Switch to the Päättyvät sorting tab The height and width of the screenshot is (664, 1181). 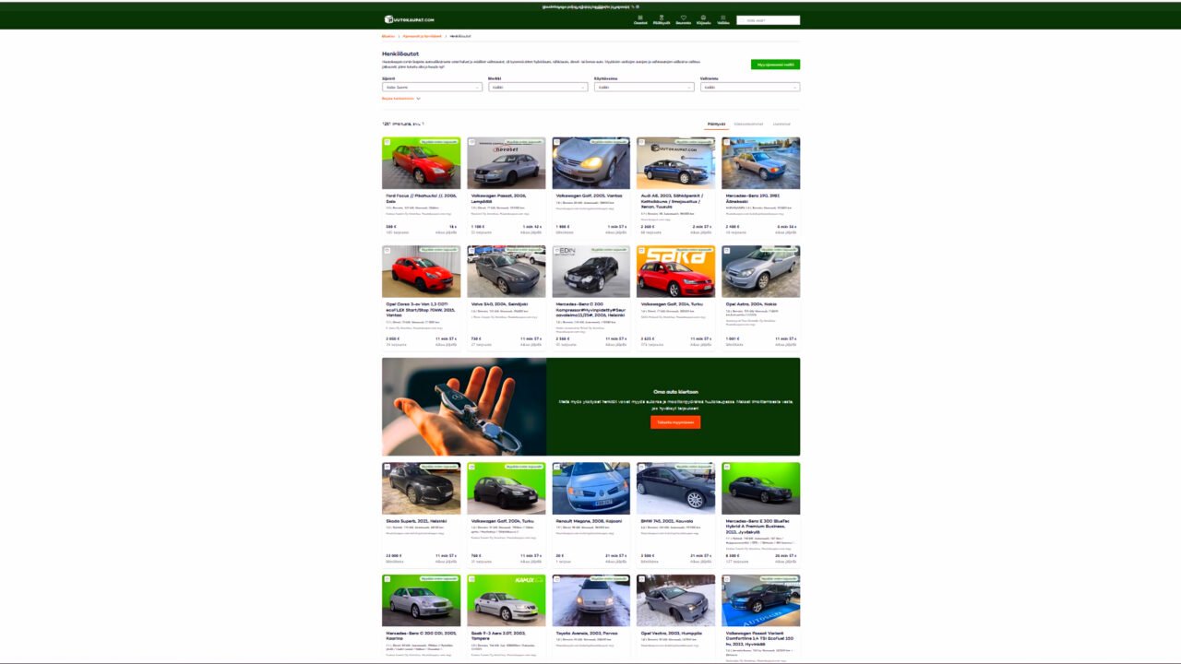tap(716, 124)
